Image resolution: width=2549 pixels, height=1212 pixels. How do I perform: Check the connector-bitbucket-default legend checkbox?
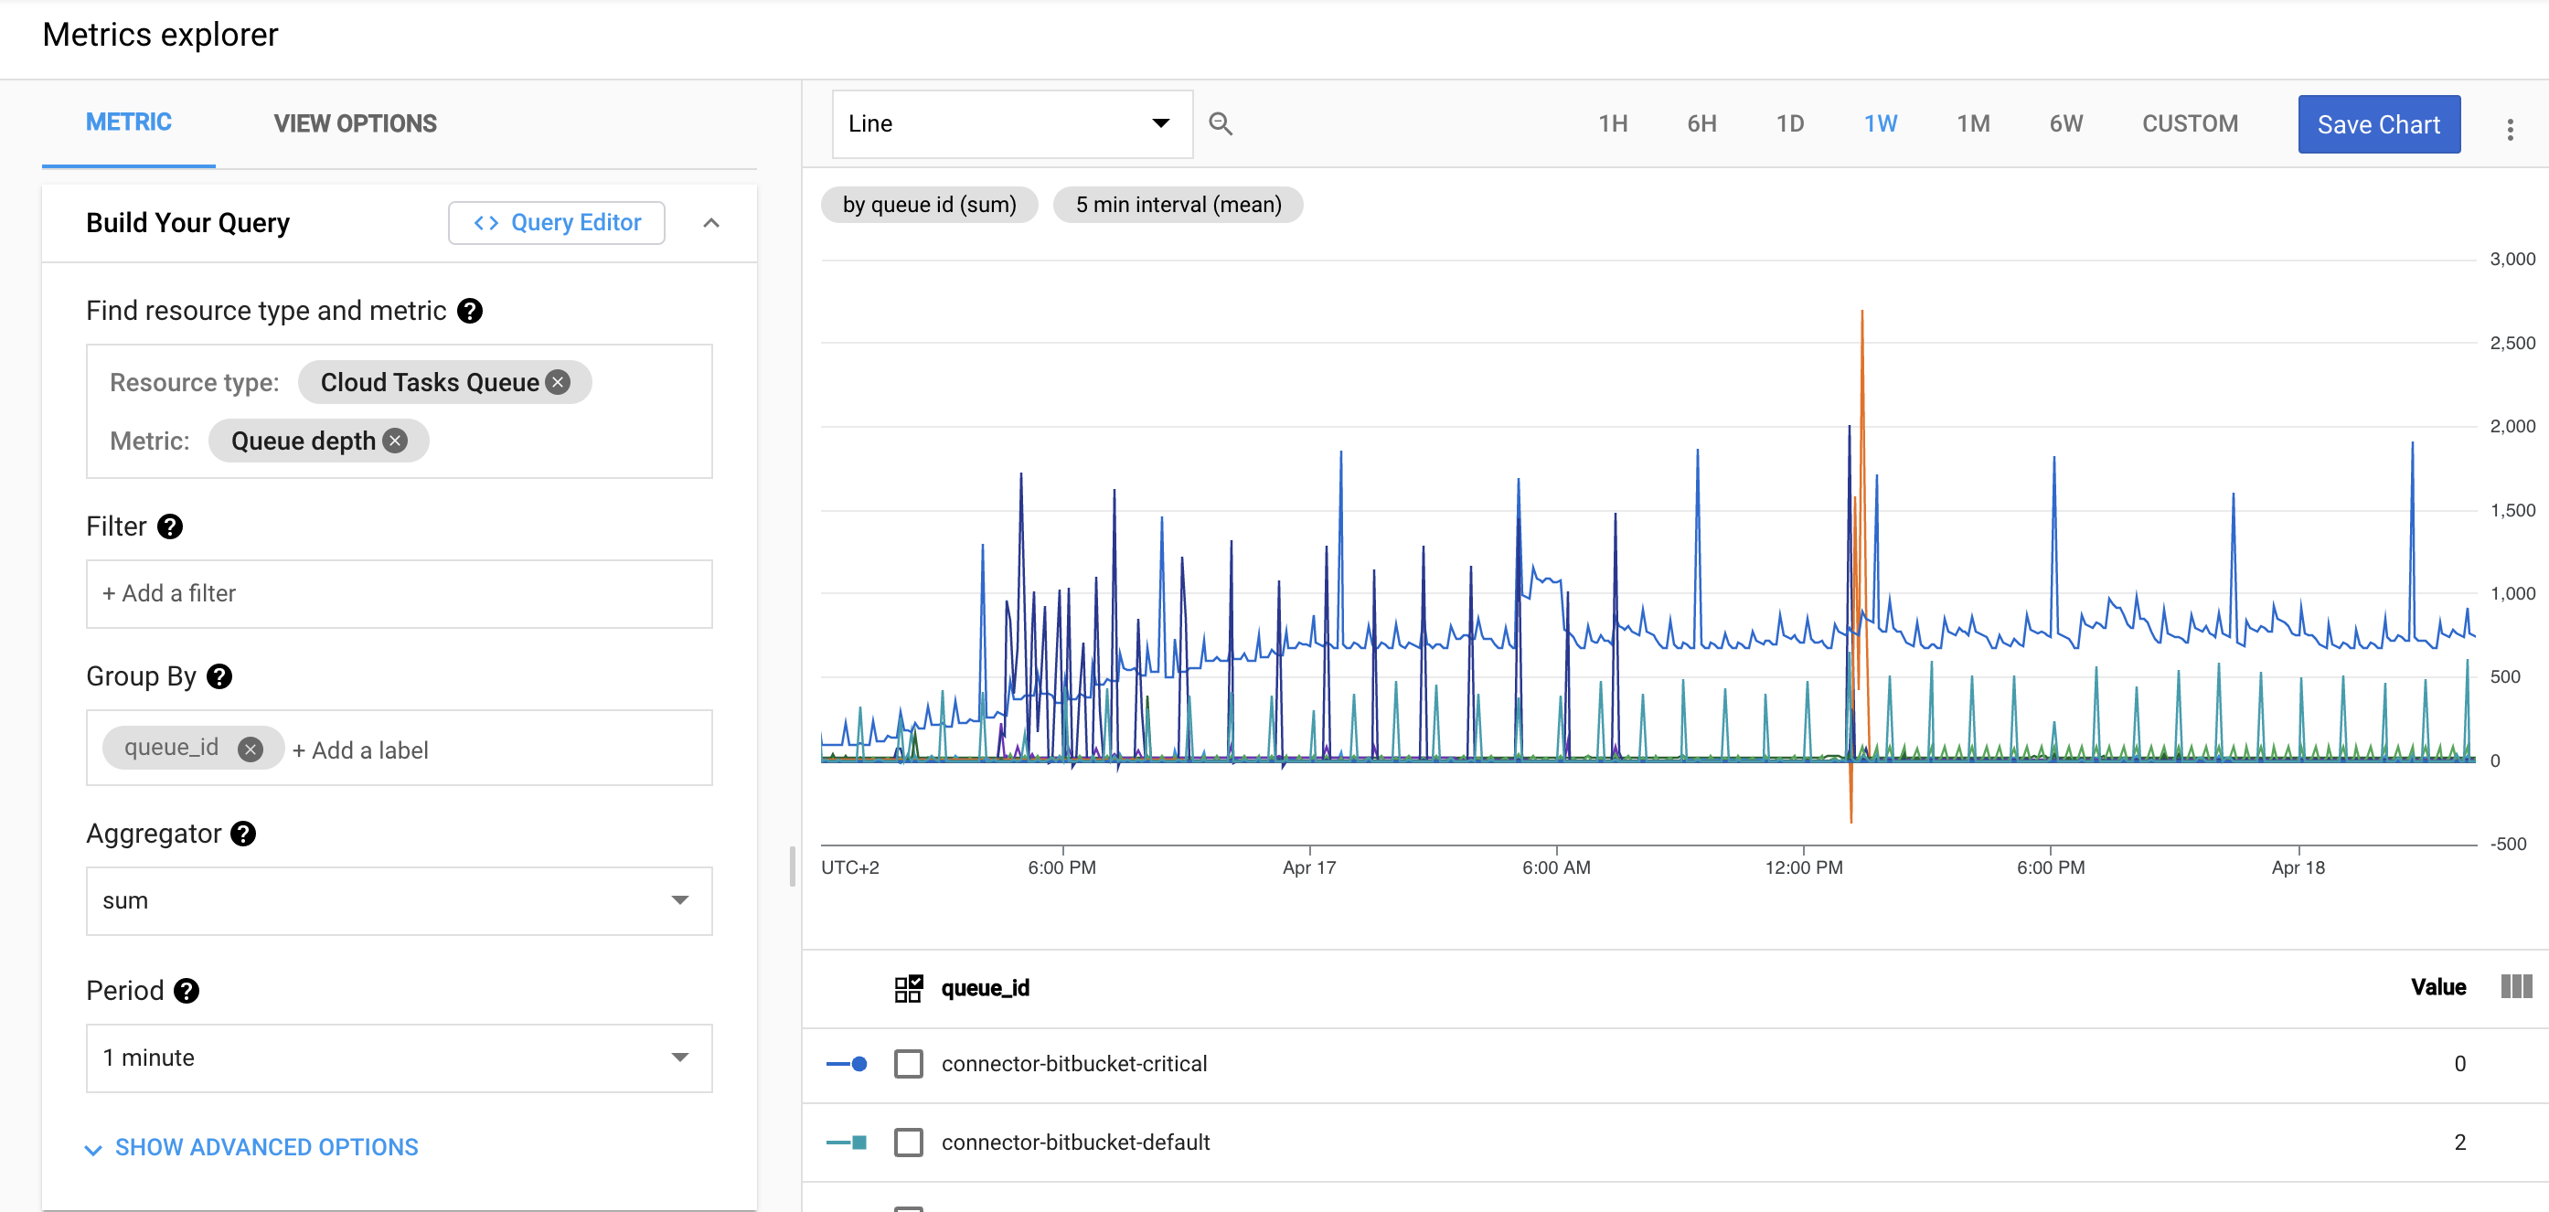click(x=907, y=1142)
